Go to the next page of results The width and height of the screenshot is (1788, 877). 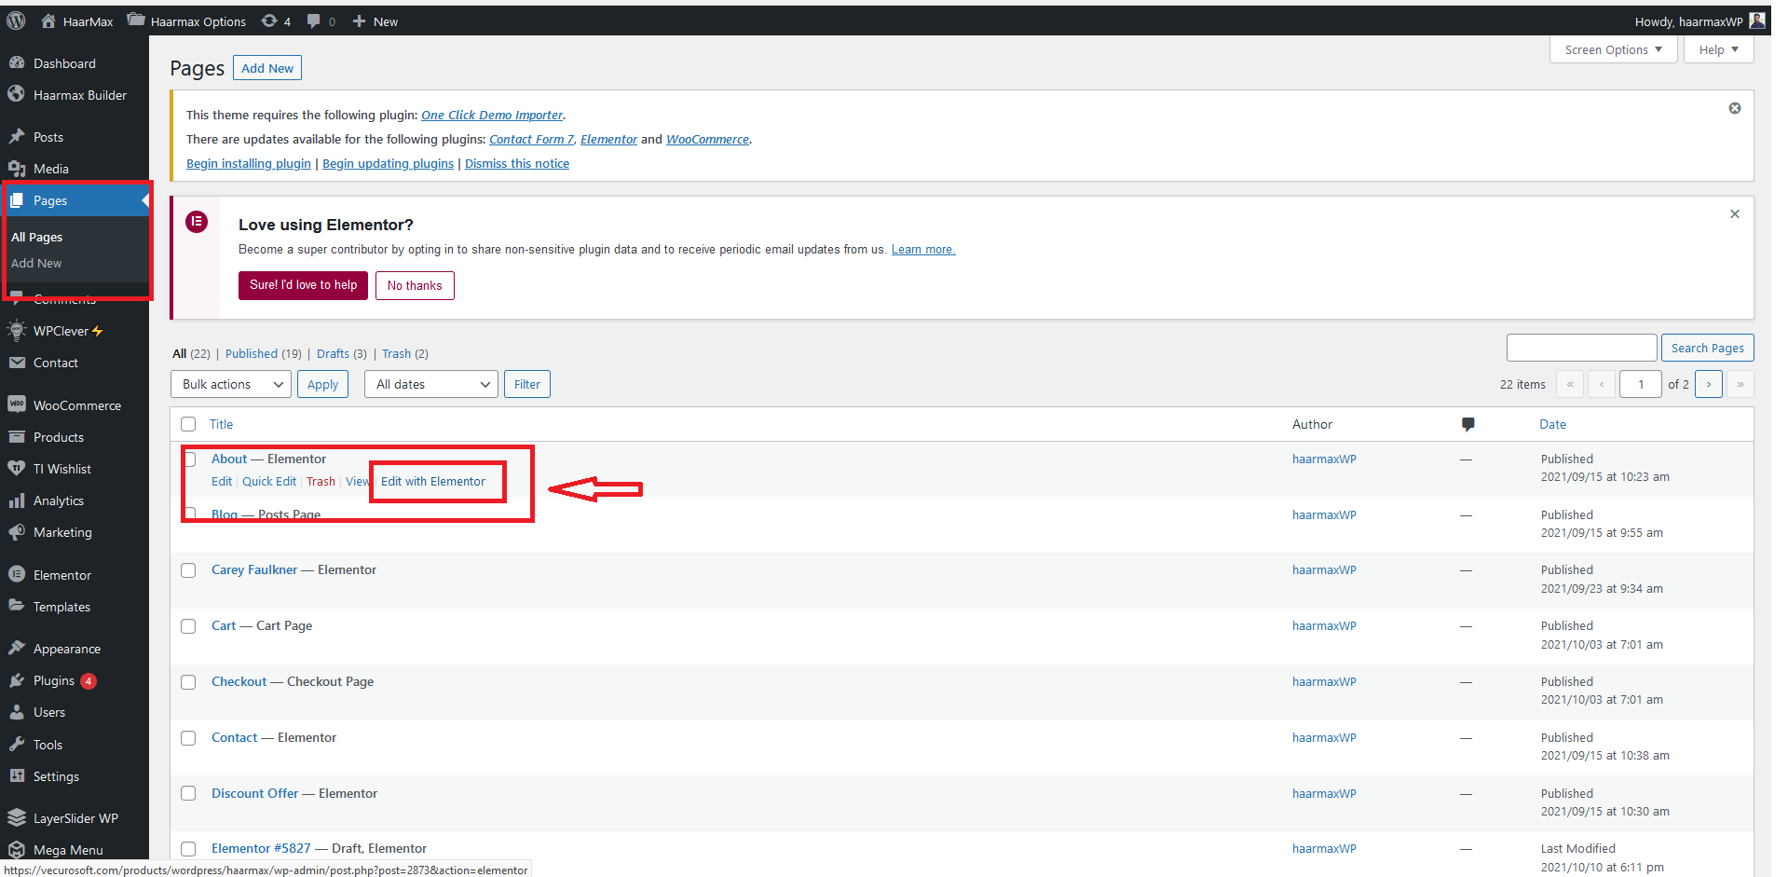click(1709, 384)
